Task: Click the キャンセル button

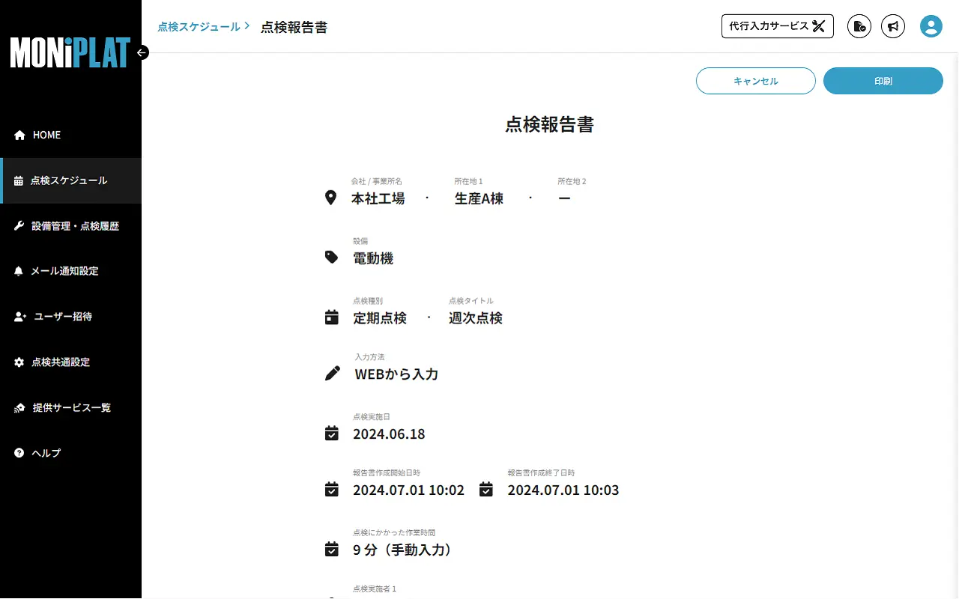Action: click(755, 81)
